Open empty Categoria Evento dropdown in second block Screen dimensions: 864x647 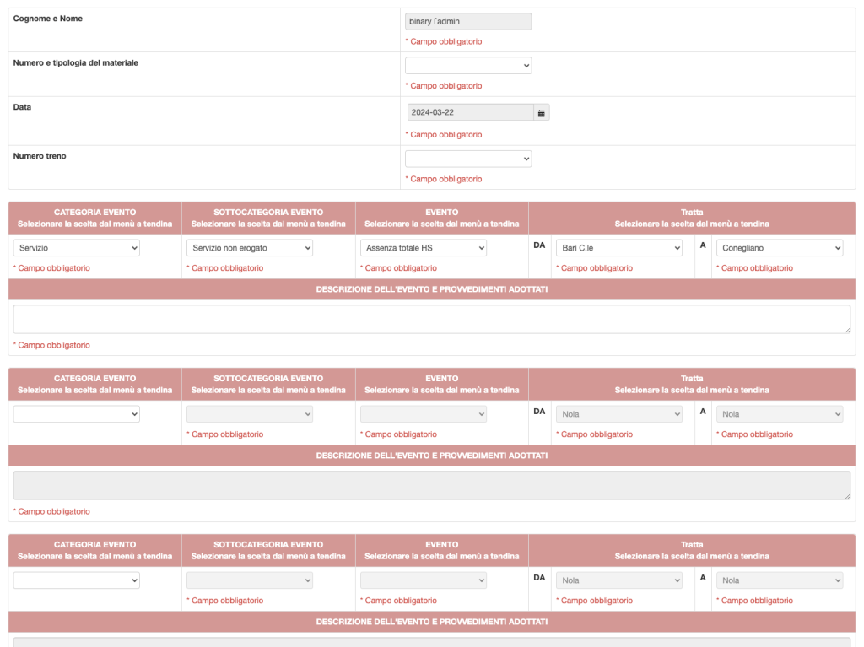tap(77, 414)
